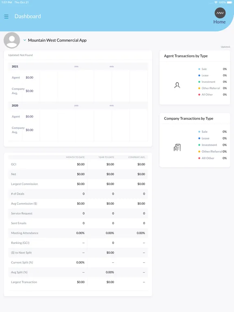This screenshot has width=234, height=312.
Task: Click Largest Commission company avg value
Action: [141, 184]
